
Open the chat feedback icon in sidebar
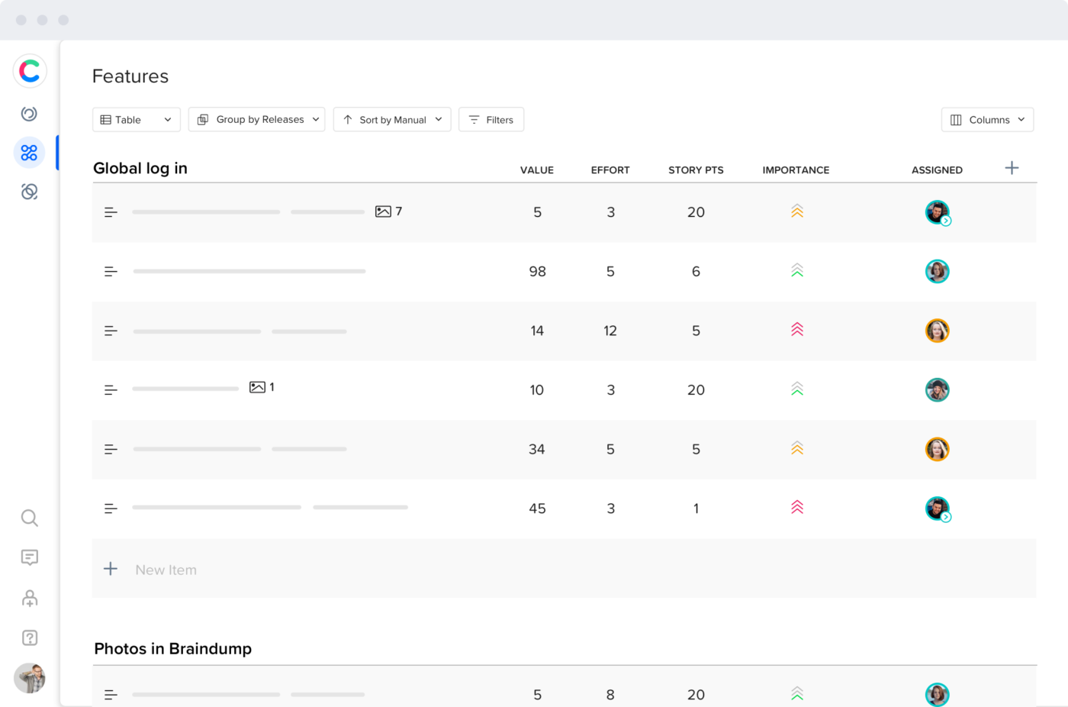[x=30, y=557]
